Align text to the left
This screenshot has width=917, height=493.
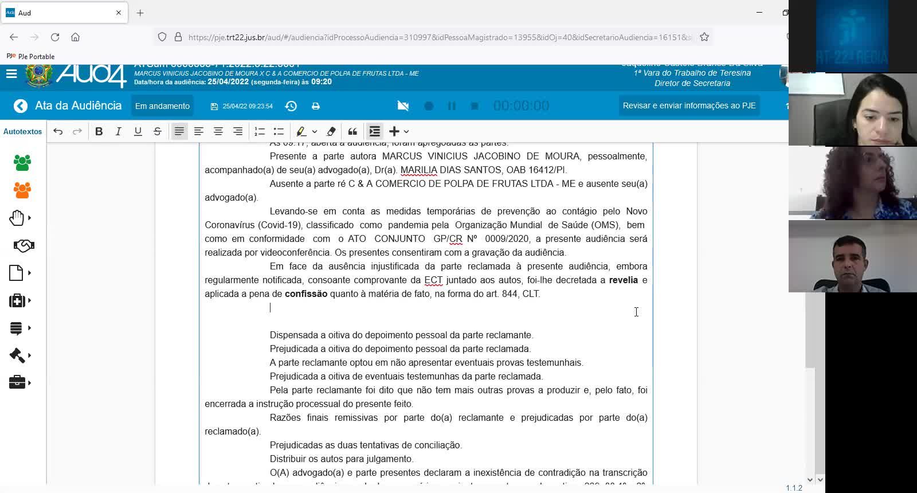199,131
